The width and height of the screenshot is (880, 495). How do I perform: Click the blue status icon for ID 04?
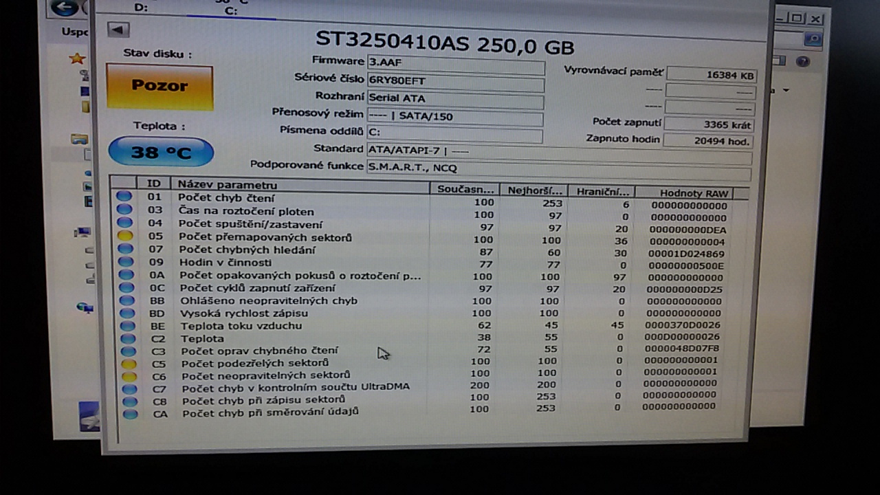pos(124,223)
